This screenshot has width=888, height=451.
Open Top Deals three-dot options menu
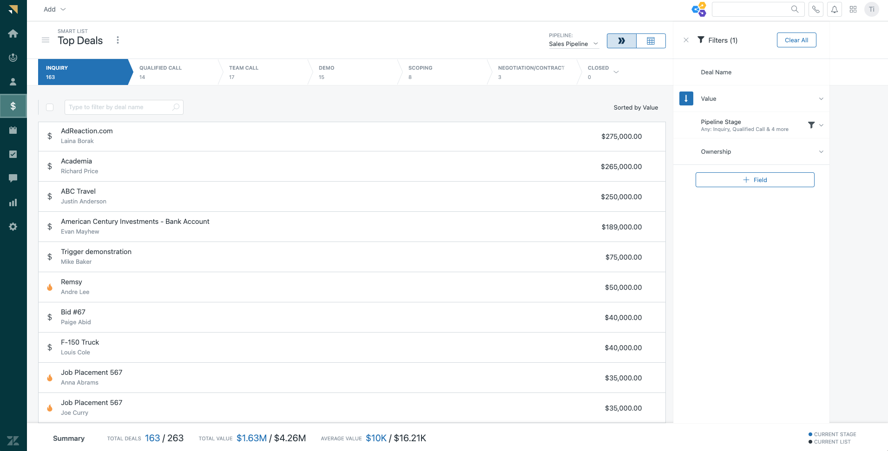click(118, 40)
